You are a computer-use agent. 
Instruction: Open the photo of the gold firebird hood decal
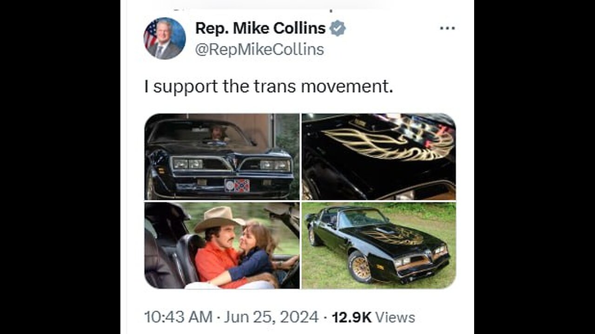click(x=379, y=157)
